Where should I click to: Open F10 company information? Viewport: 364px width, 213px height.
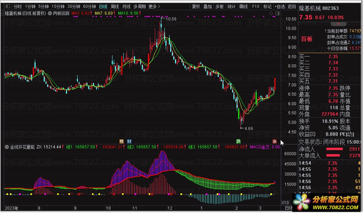256,6
